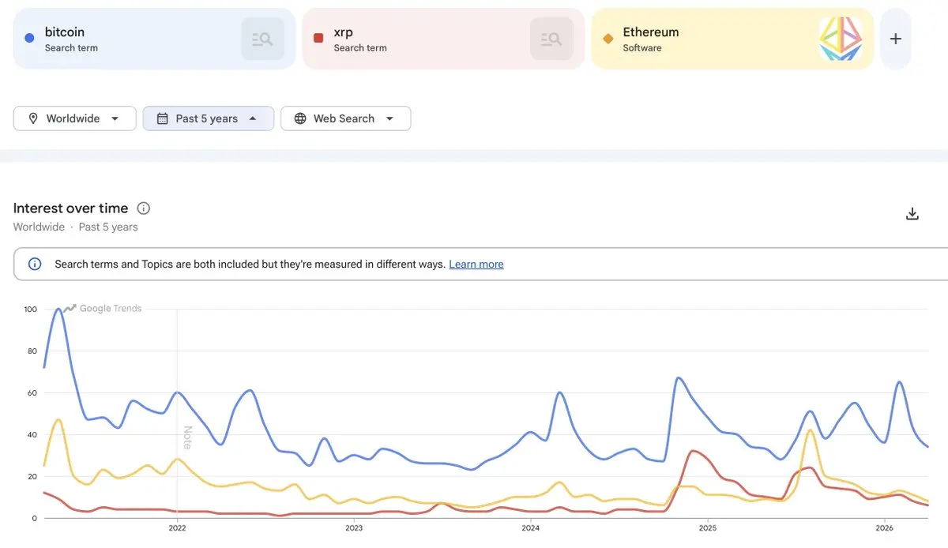Open the Interest over time help icon
The image size is (948, 548).
point(144,208)
